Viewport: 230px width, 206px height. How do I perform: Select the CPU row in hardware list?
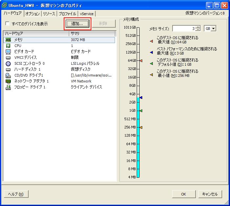pos(59,46)
